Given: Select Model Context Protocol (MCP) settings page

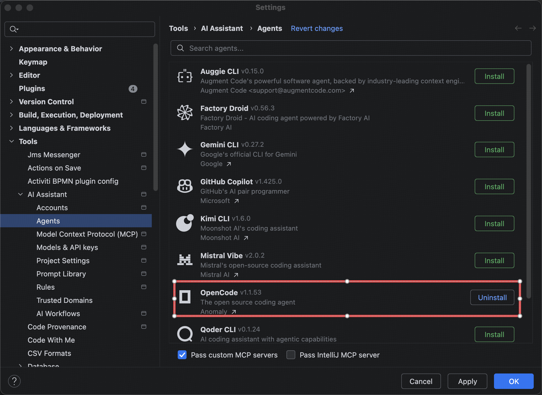Looking at the screenshot, I should [87, 234].
